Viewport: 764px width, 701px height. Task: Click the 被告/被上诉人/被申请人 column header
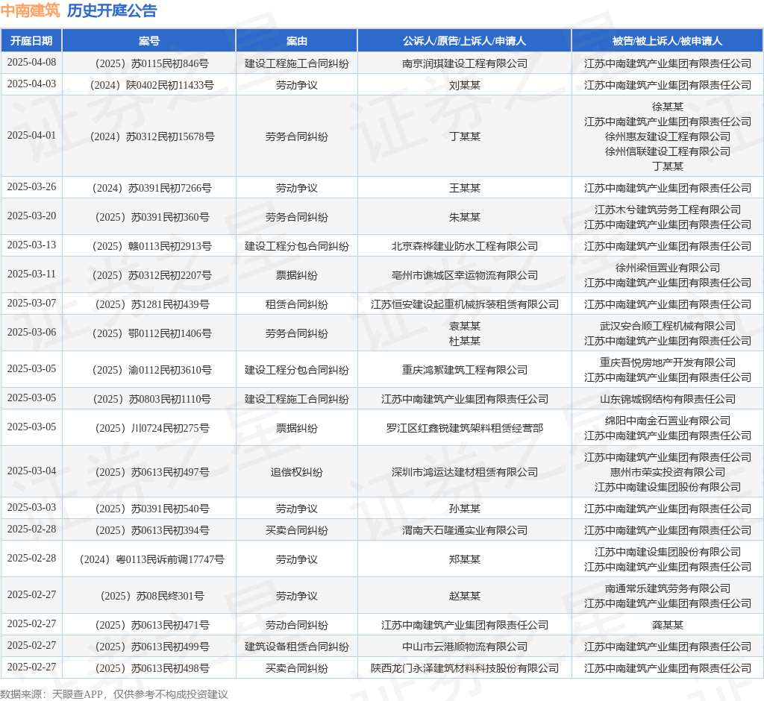point(668,41)
